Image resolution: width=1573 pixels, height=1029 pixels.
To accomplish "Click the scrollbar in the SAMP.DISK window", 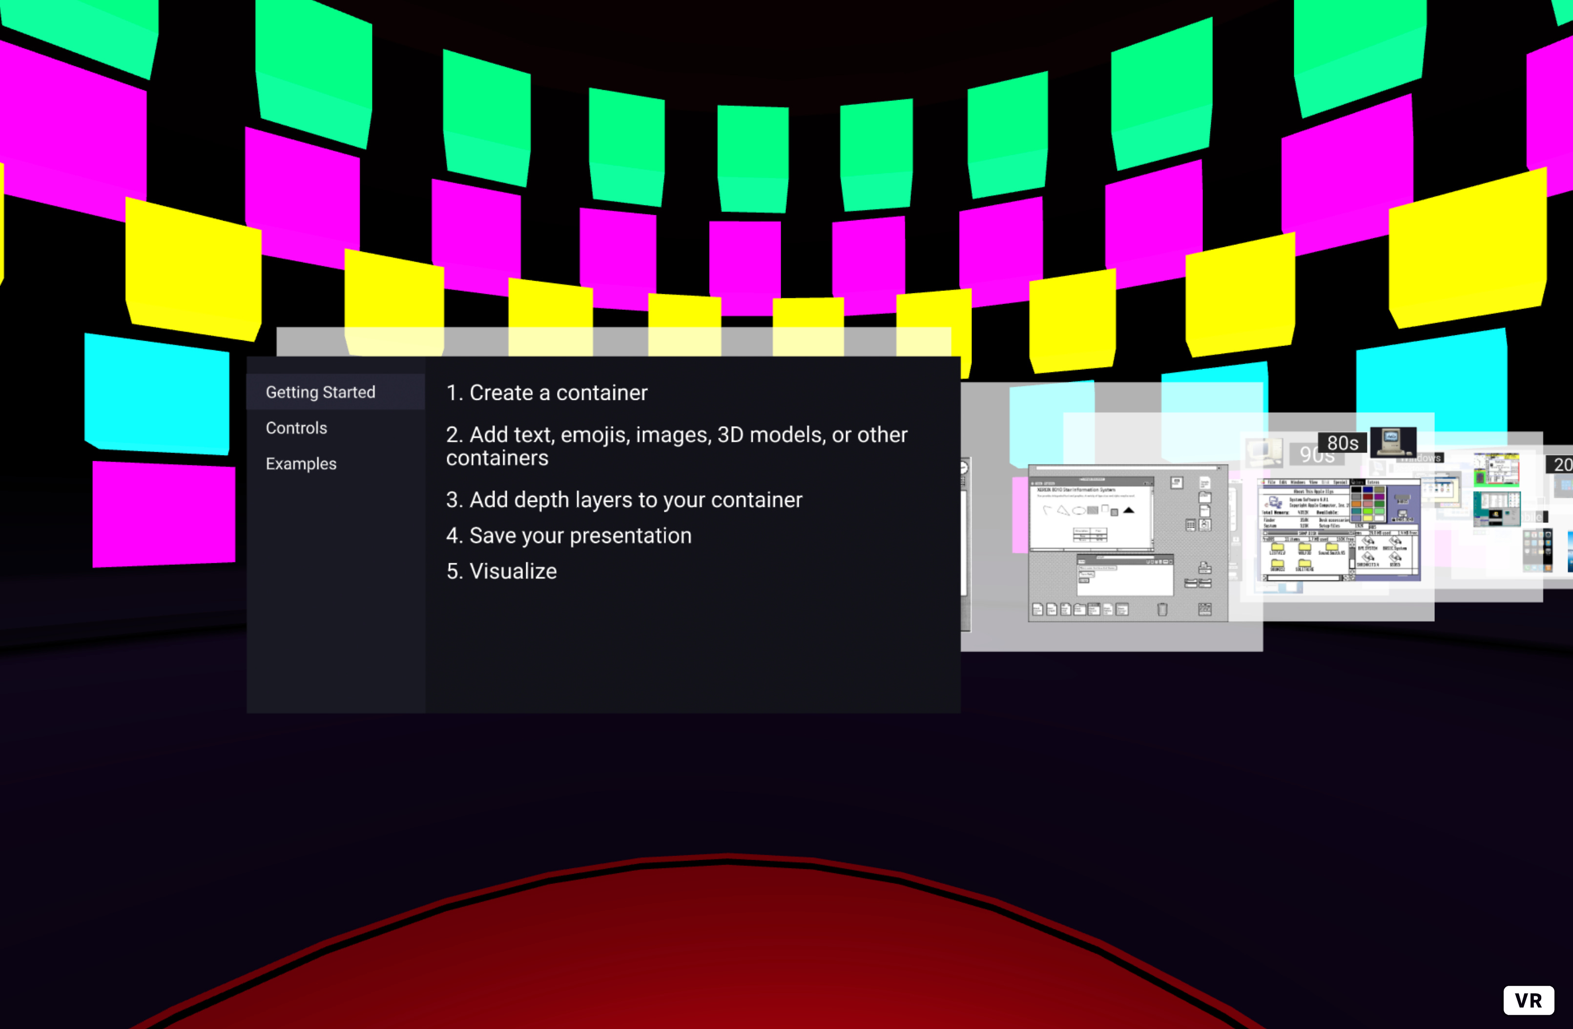I will coord(1352,555).
